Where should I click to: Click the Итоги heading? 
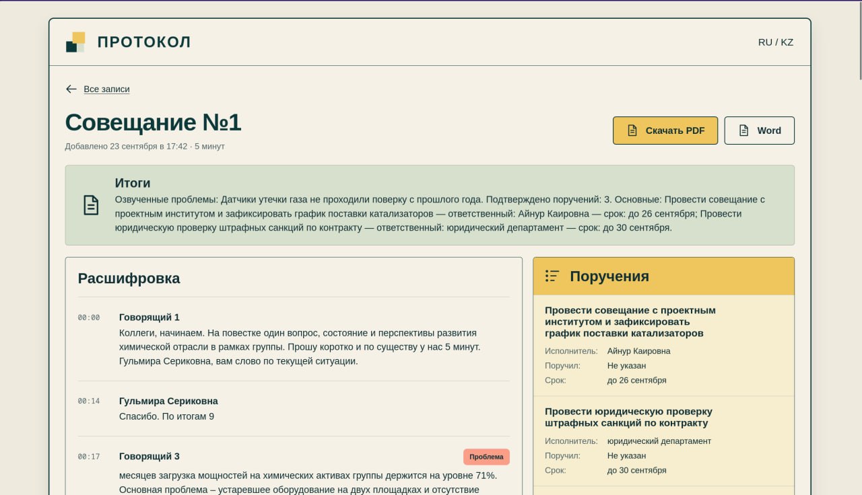tap(133, 183)
